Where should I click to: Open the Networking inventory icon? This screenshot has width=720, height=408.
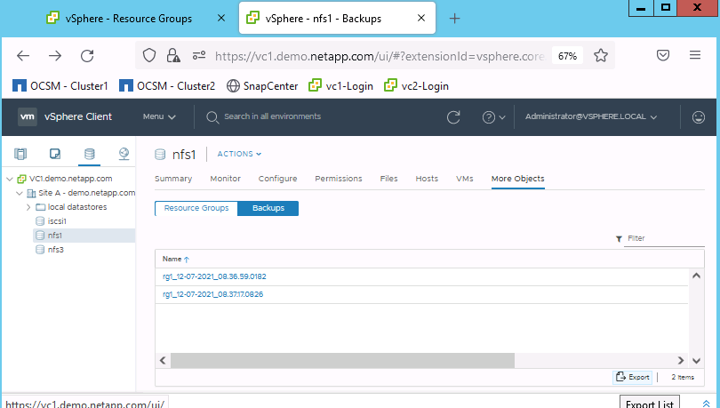[x=124, y=154]
